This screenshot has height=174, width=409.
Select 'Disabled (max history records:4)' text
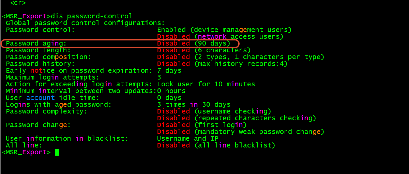tap(222, 64)
